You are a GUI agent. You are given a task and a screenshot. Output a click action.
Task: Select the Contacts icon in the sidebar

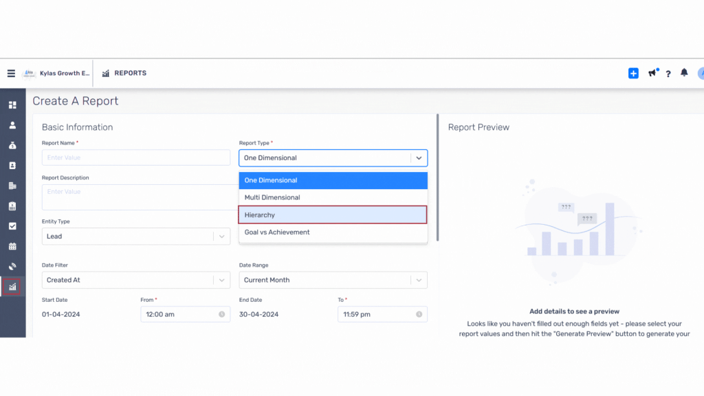pyautogui.click(x=11, y=124)
